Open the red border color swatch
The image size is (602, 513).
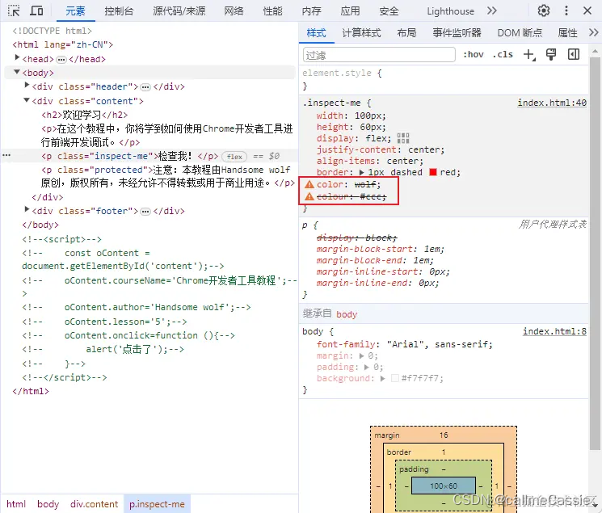(433, 172)
